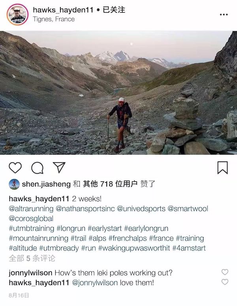Like hawks_hayden11's reply comment heart
Image resolution: width=237 pixels, height=306 pixels.
225,282
